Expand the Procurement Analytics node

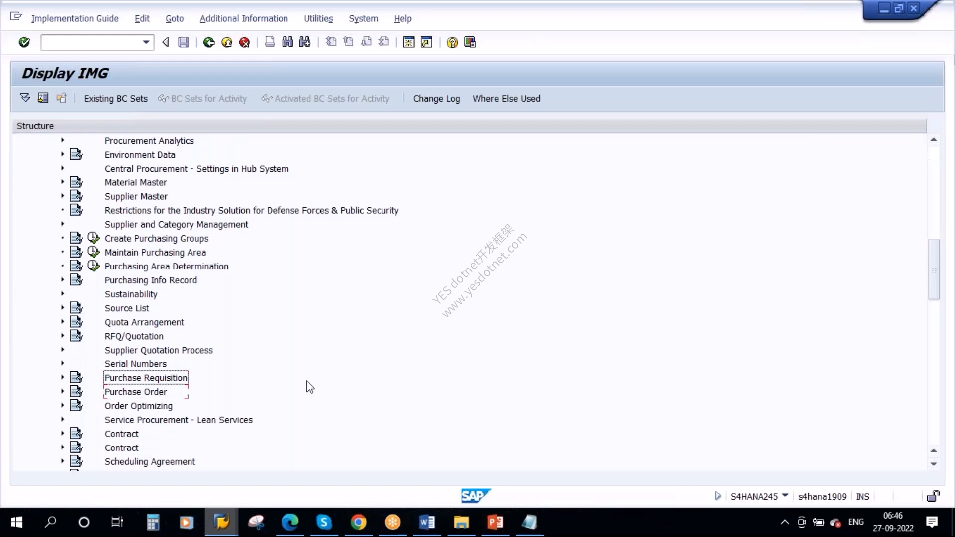click(x=62, y=140)
